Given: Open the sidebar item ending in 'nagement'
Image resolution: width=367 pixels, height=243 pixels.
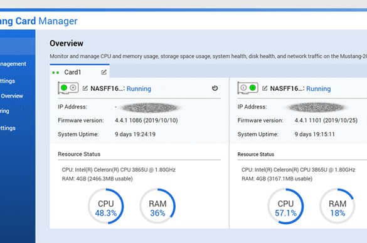Looking at the screenshot, I should tap(13, 64).
